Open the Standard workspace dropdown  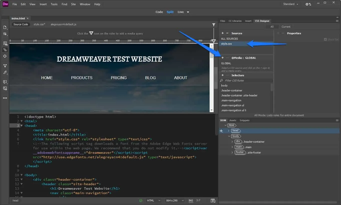point(291,4)
